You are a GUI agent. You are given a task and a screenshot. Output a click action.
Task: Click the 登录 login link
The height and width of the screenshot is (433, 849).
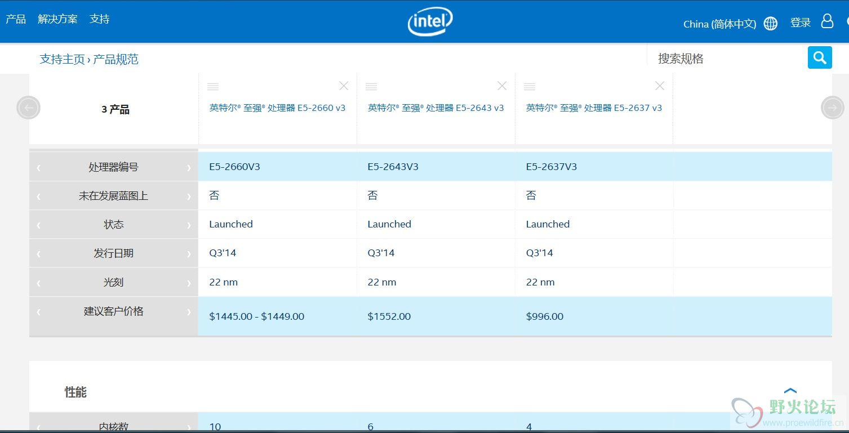(801, 23)
